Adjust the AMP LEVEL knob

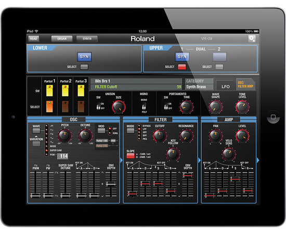click(242, 136)
